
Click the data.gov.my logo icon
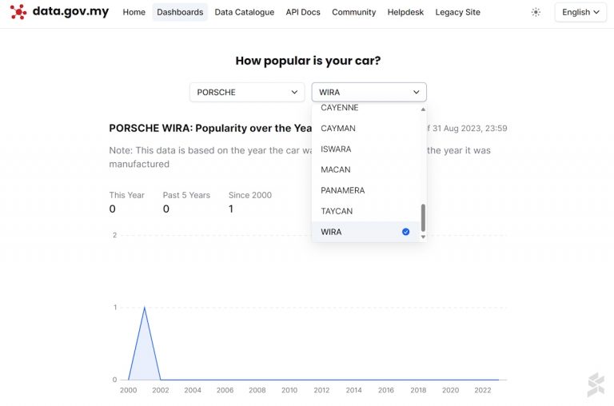pos(18,12)
